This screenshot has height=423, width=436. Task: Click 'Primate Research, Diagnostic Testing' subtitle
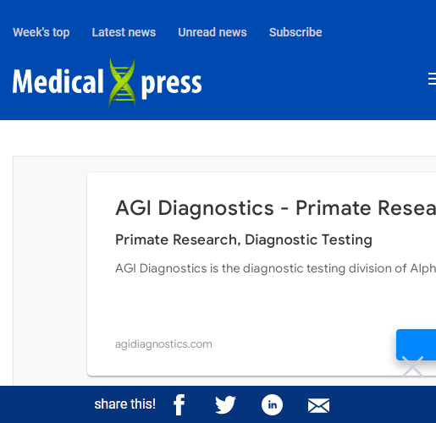coord(244,240)
